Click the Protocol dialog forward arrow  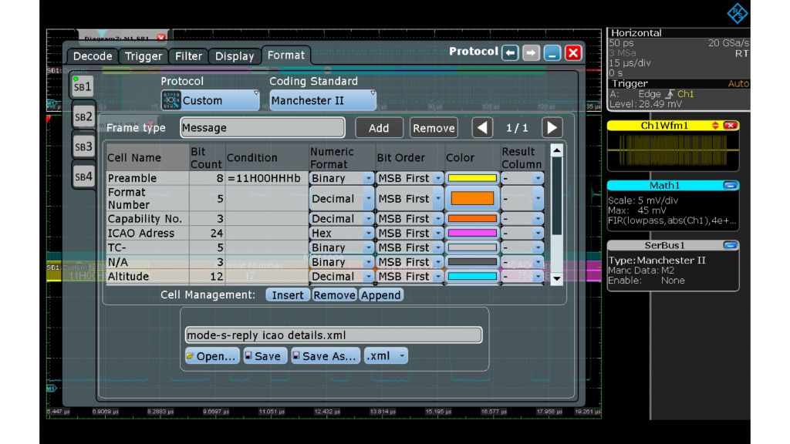(531, 52)
